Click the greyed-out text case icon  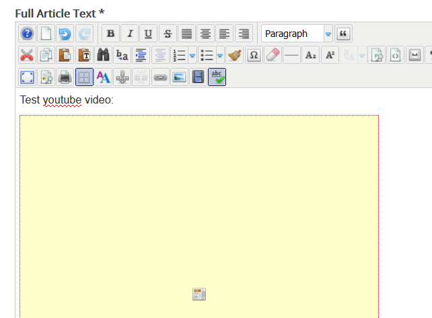click(x=349, y=55)
